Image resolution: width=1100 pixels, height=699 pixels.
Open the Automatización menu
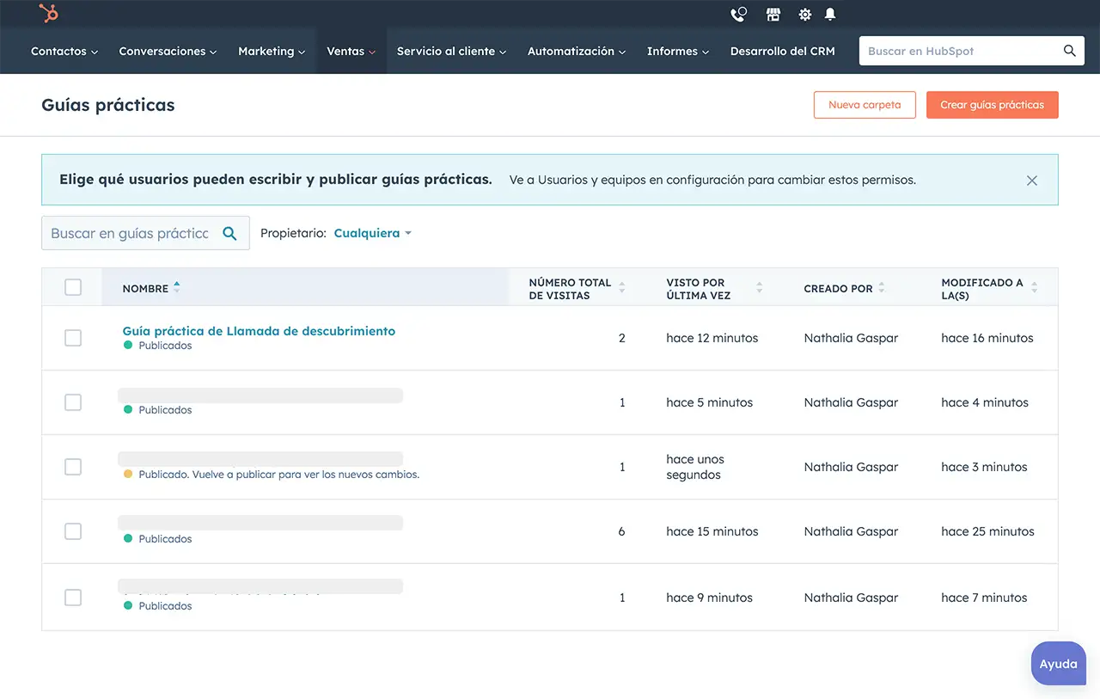576,52
